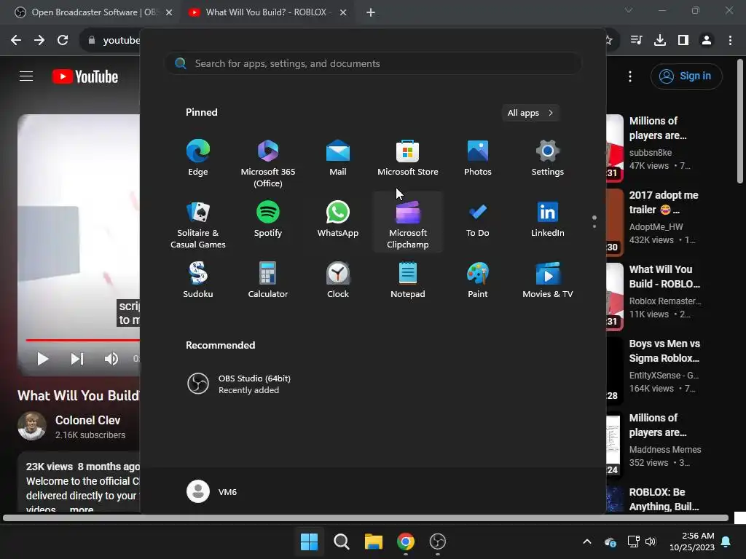Screen dimensions: 746x559
Task: Open Chrome media controls
Action: pyautogui.click(x=637, y=41)
